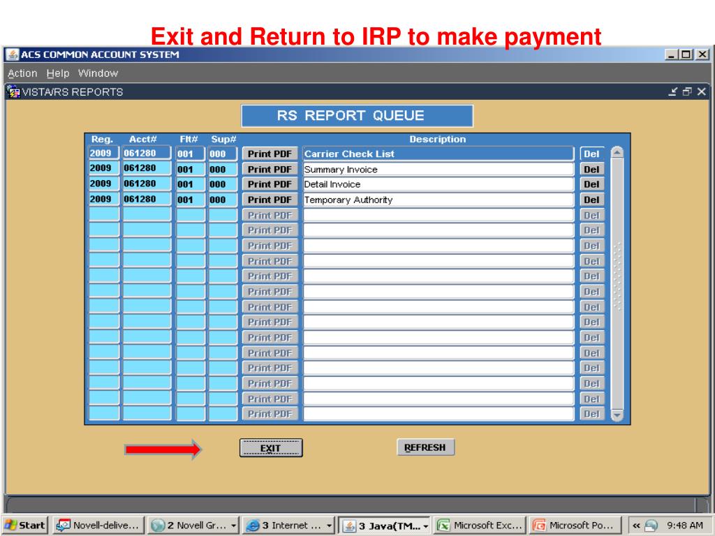Select the Detail Invoice description field
Image resolution: width=715 pixels, height=536 pixels.
pos(438,184)
